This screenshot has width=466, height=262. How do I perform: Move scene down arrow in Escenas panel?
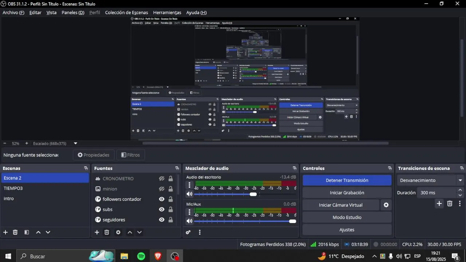(x=48, y=232)
